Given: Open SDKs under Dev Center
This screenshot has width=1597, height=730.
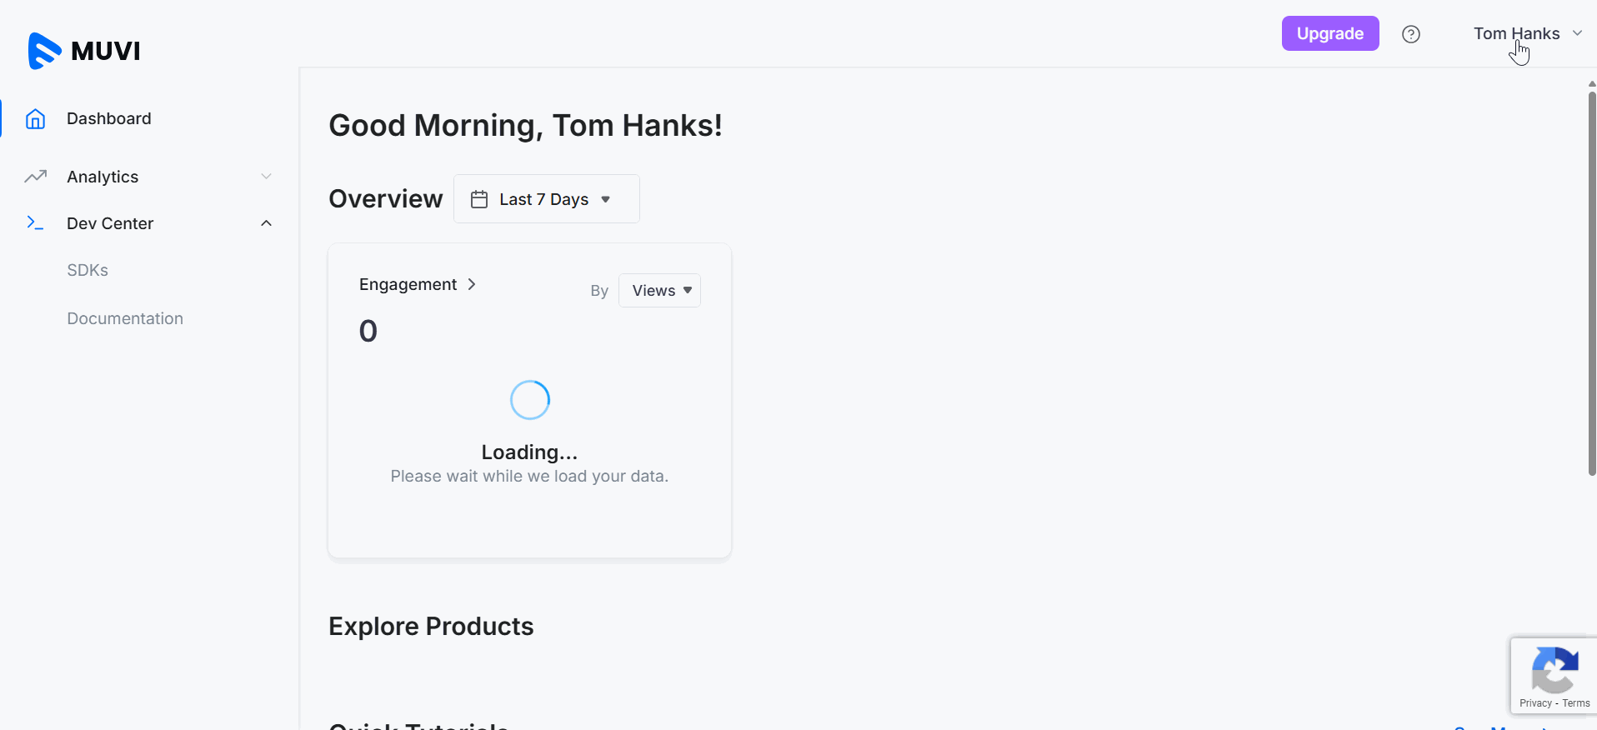Looking at the screenshot, I should (x=88, y=270).
